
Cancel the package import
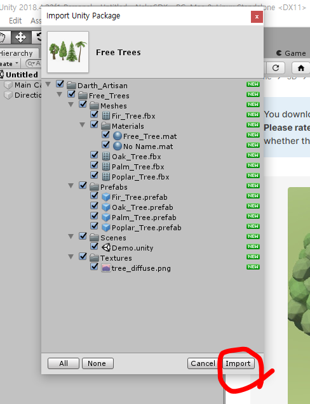point(203,363)
